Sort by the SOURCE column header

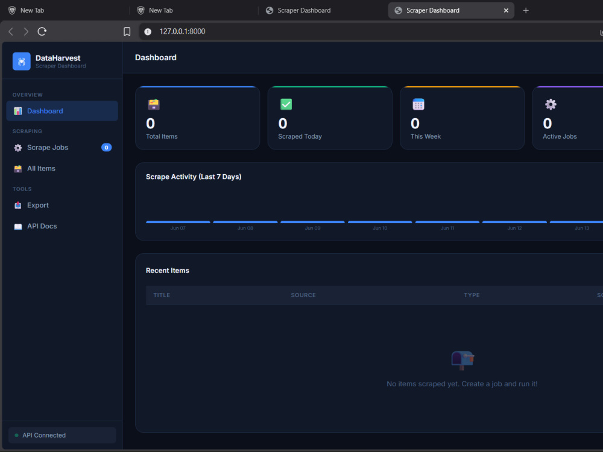click(303, 295)
